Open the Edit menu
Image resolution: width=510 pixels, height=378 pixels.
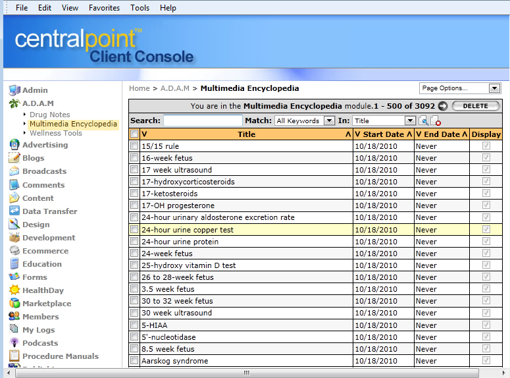click(x=45, y=8)
